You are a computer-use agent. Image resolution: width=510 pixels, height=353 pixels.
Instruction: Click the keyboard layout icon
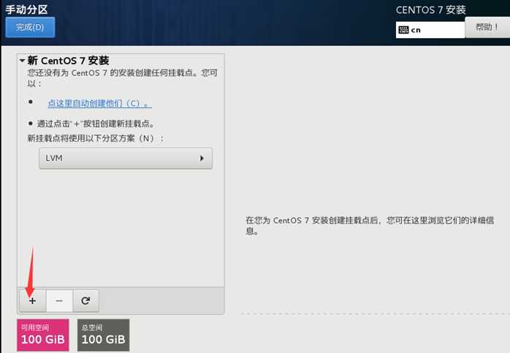403,30
